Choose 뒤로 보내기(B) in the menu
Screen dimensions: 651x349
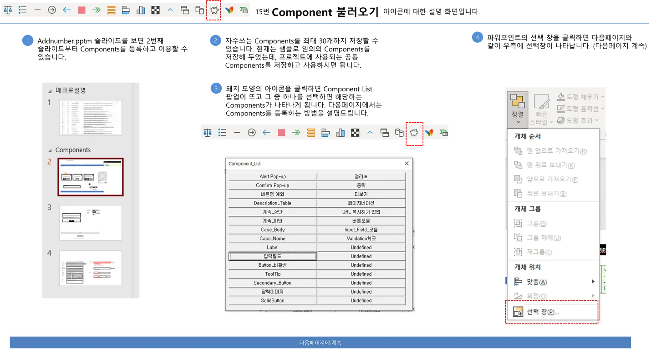coord(554,194)
